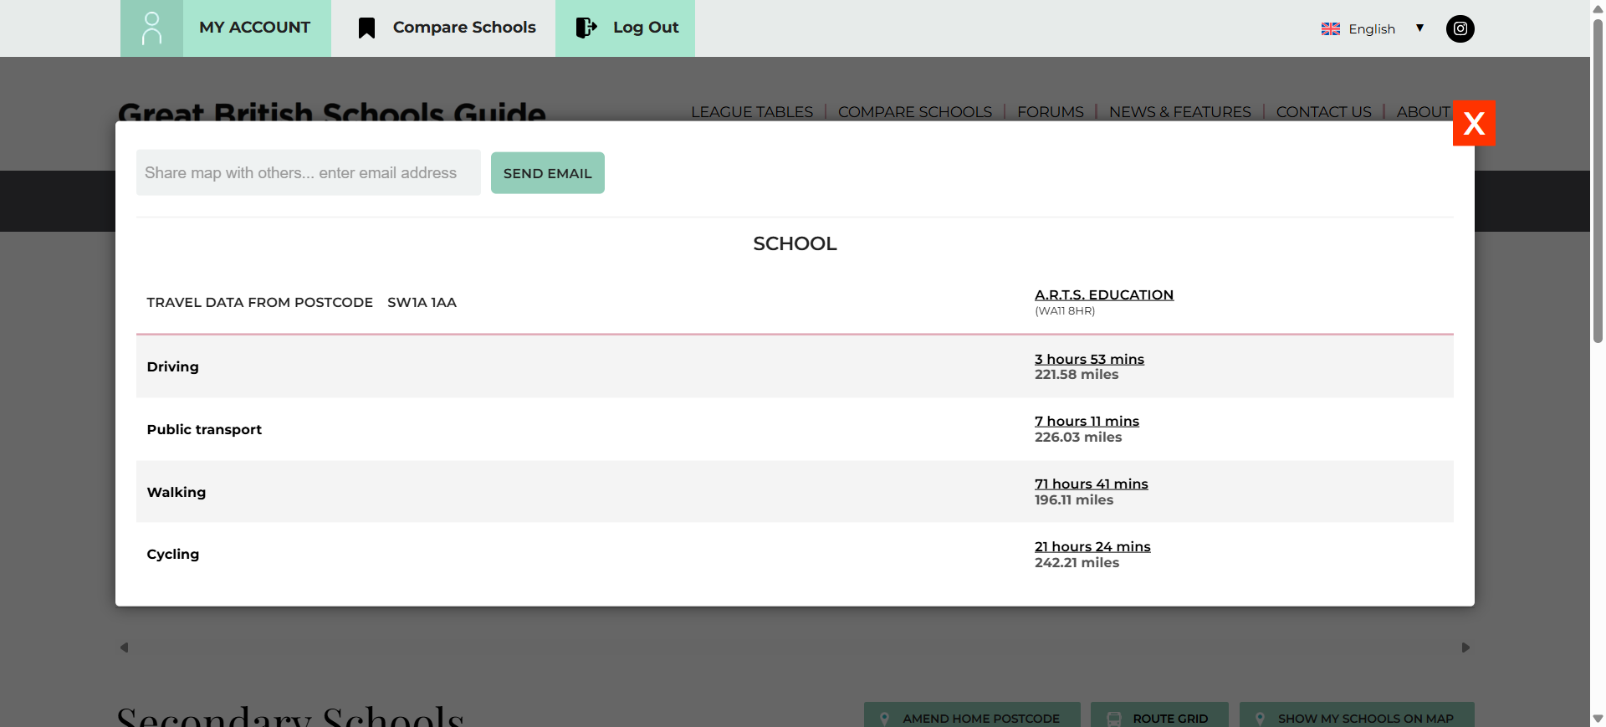Click the scrollbar down arrow
The image size is (1606, 727).
1598,719
